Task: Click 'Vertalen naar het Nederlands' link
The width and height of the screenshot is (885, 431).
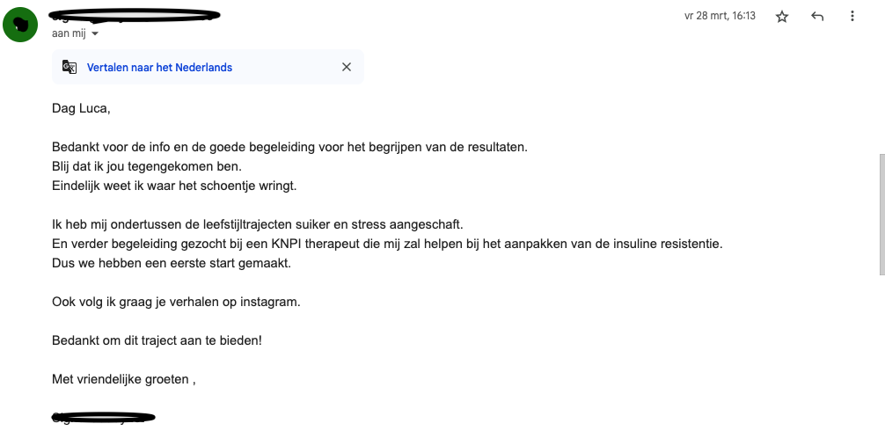Action: point(160,67)
